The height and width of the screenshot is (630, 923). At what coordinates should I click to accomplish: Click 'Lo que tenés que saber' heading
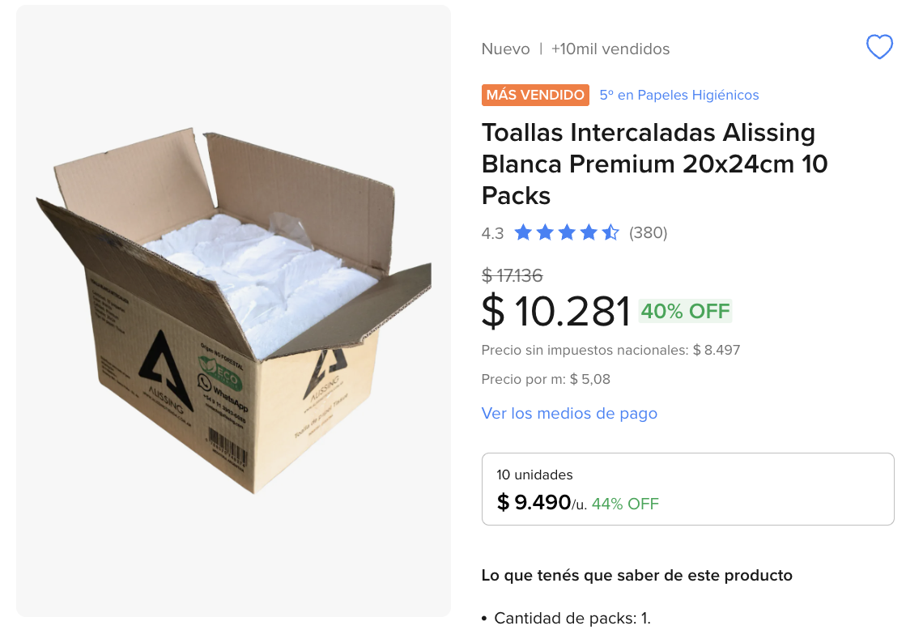pos(636,575)
